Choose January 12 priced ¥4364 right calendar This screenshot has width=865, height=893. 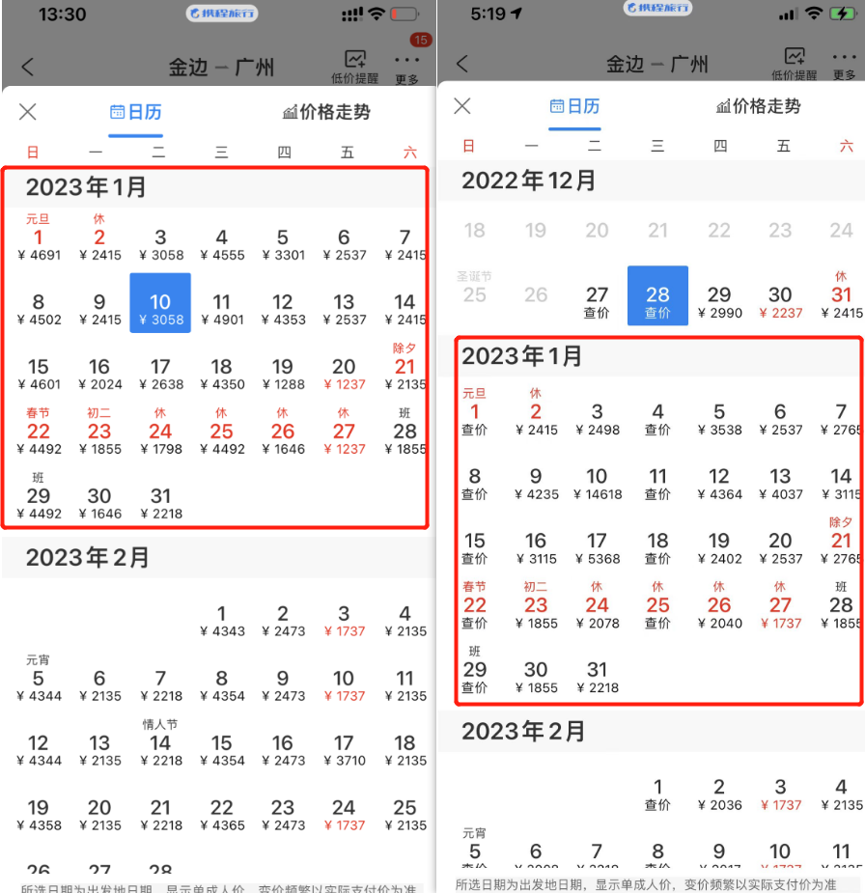point(719,484)
